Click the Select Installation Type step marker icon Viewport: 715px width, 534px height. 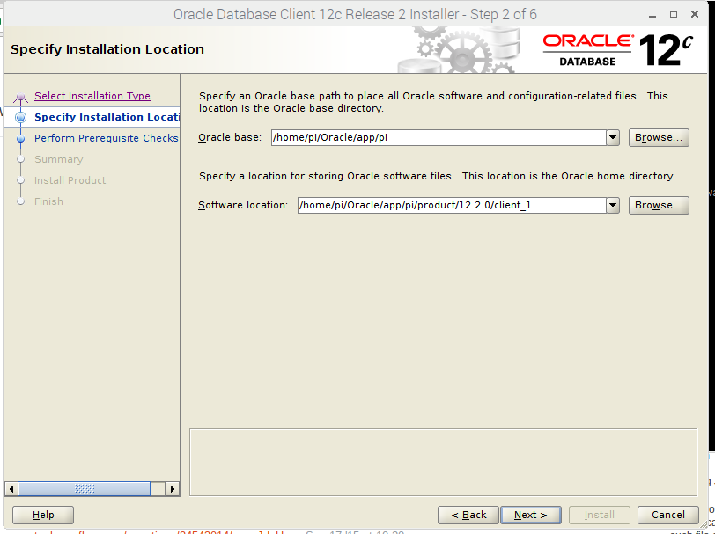pyautogui.click(x=20, y=97)
